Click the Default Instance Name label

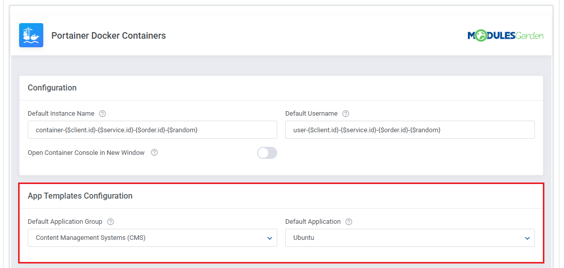61,114
